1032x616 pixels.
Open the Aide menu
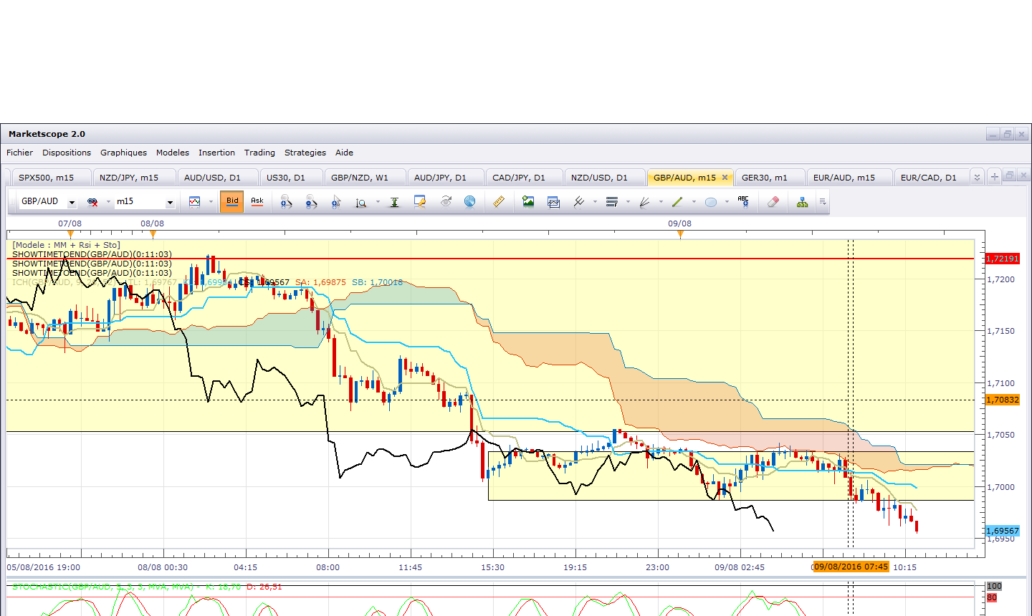coord(345,153)
